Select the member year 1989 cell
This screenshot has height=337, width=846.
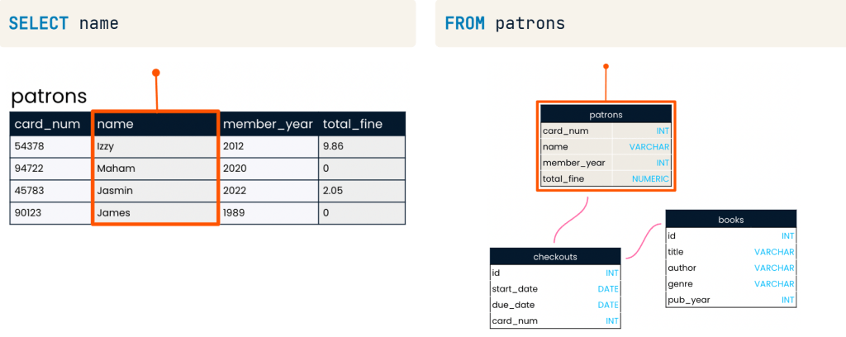pos(268,213)
